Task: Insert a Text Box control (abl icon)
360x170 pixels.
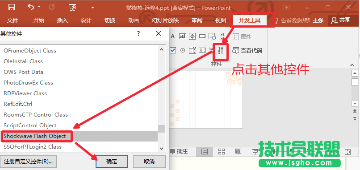Action: [x=183, y=36]
